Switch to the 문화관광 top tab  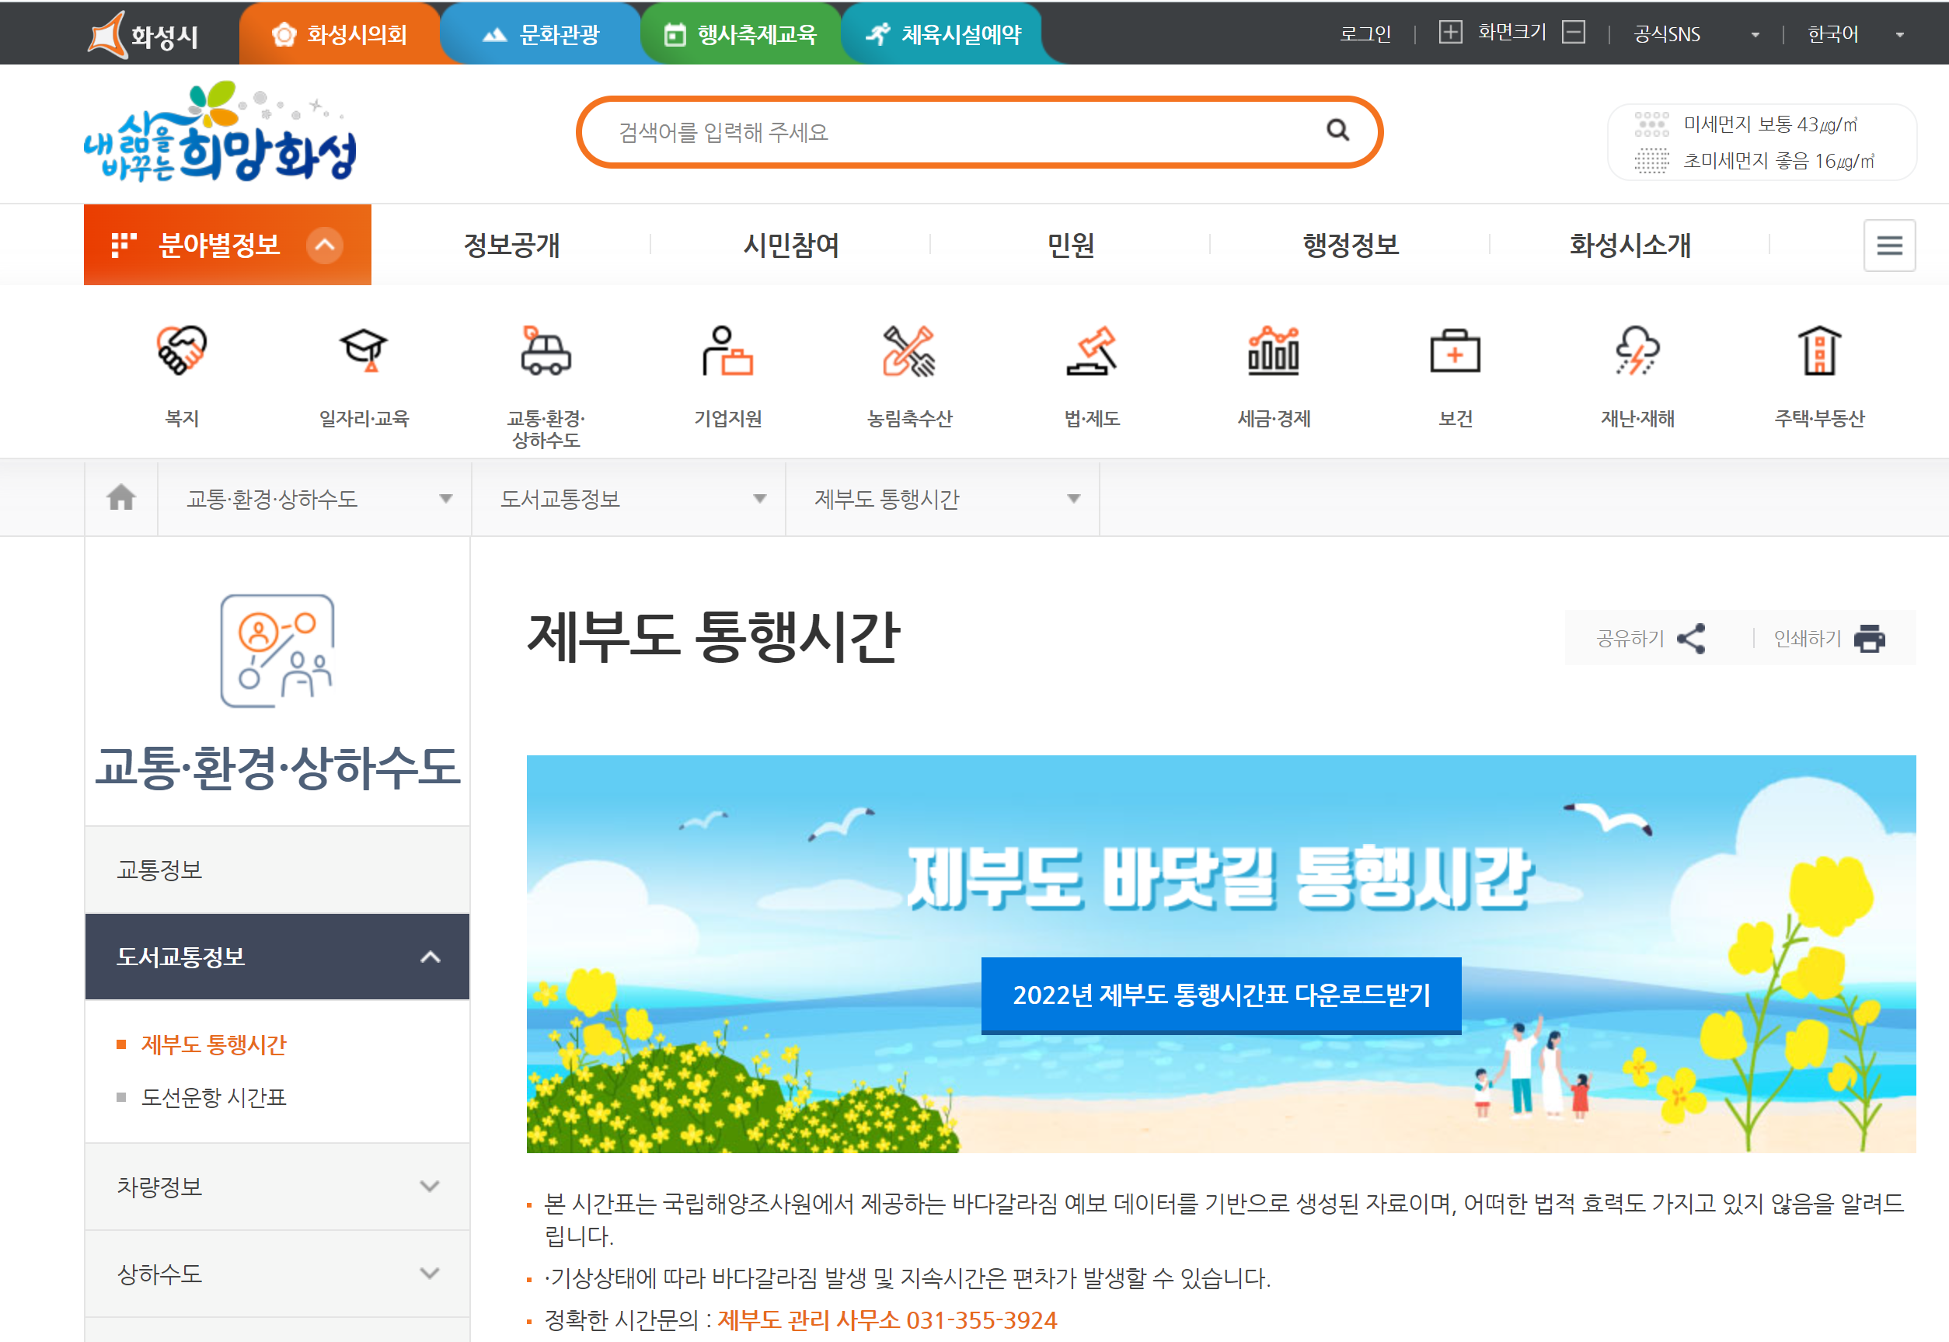pyautogui.click(x=541, y=34)
